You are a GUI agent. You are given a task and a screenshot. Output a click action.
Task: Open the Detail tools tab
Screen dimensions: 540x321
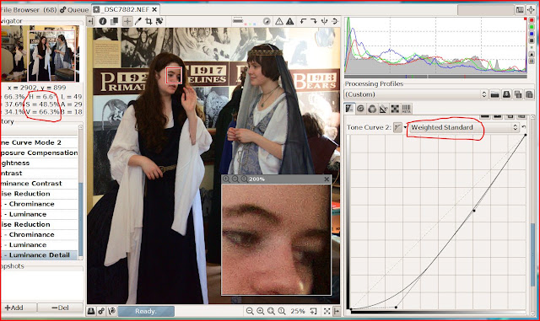pyautogui.click(x=360, y=109)
